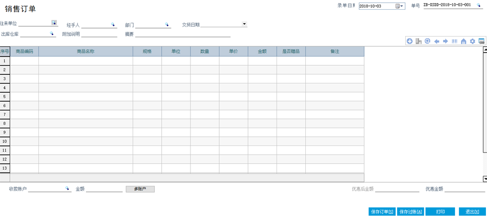Viewport: 487px width, 216px height.
Task: Click the 单价 cell in row 6
Action: [234, 106]
